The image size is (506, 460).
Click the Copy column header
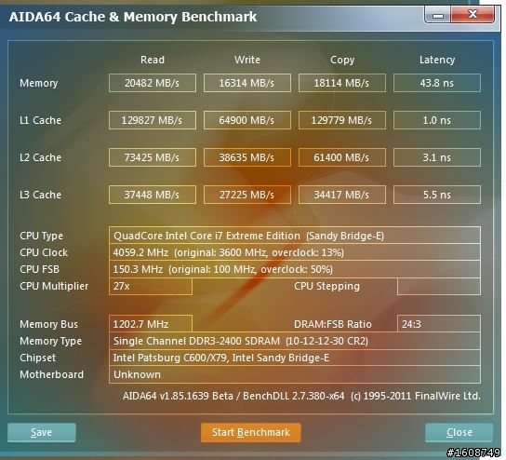pos(342,61)
